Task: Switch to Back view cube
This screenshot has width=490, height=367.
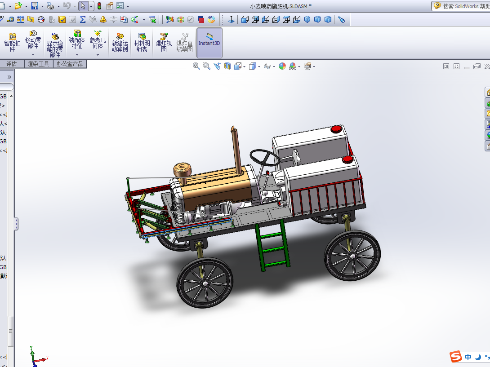Action: 255,20
